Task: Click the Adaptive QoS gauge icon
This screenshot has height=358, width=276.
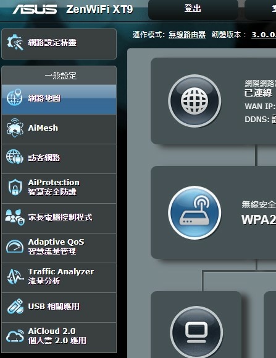Action: pyautogui.click(x=15, y=247)
